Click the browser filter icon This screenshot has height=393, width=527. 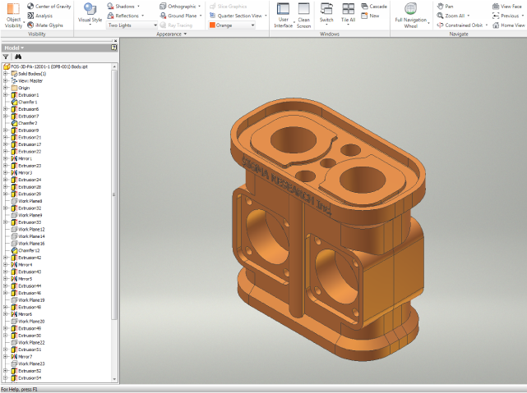6,57
